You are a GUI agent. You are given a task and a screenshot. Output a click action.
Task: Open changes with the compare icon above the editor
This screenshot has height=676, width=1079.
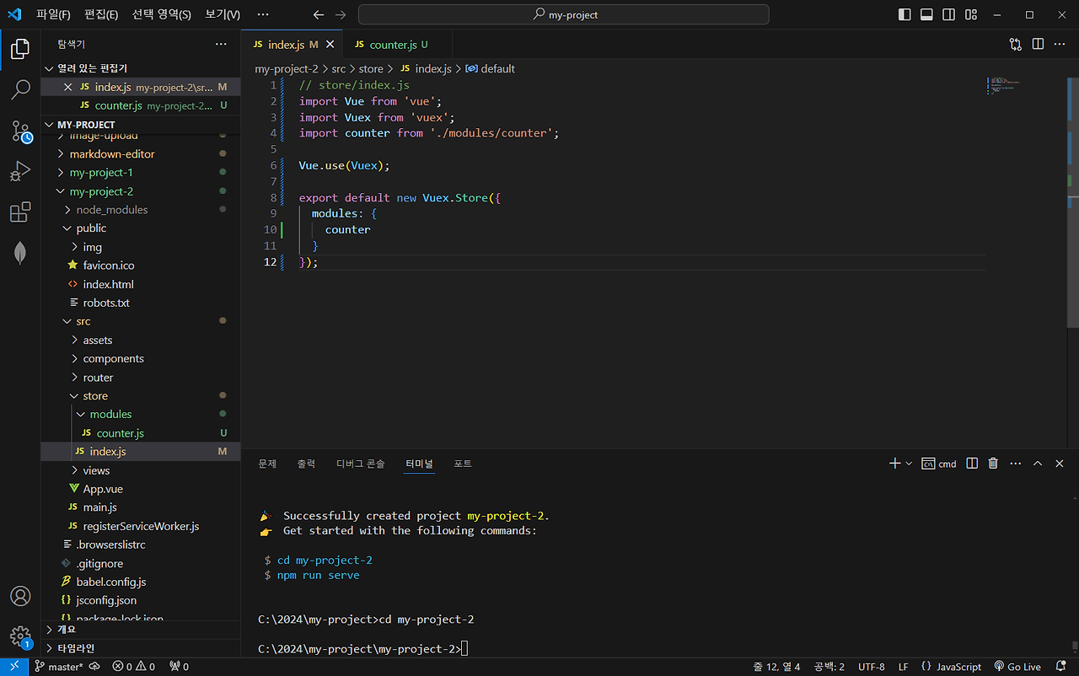click(x=1016, y=44)
